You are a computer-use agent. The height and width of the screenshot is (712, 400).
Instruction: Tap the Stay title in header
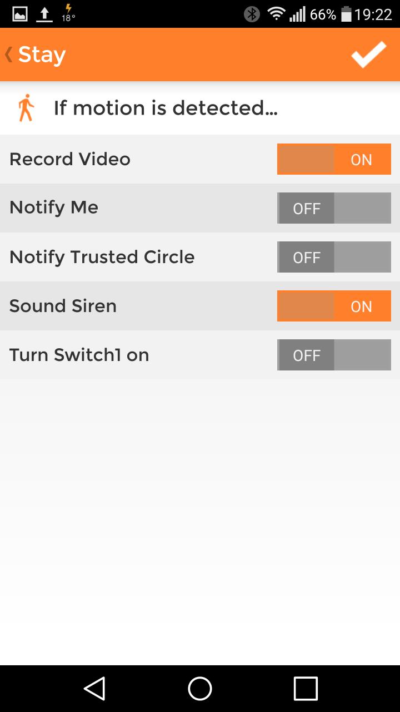42,55
